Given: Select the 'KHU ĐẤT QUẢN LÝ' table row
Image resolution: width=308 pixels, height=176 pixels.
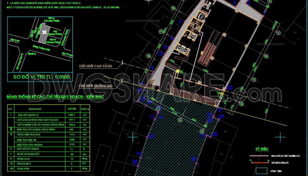Looking at the screenshot, I should [49, 115].
